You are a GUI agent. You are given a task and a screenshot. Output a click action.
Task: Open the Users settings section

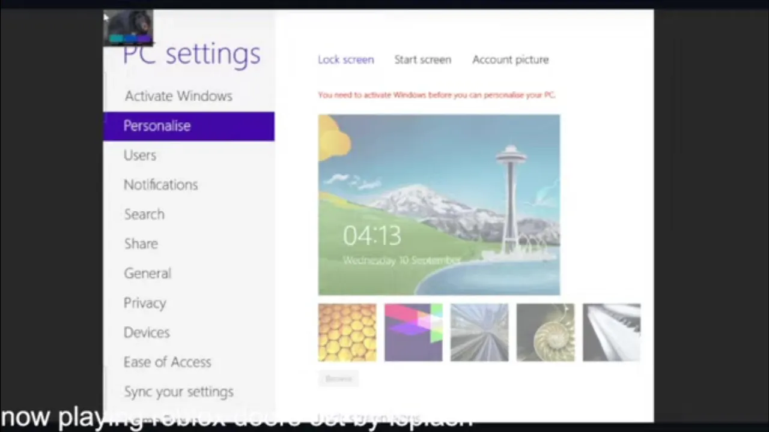(140, 155)
